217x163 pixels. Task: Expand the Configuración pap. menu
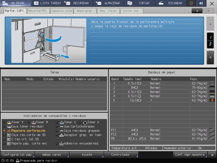[x=18, y=155]
